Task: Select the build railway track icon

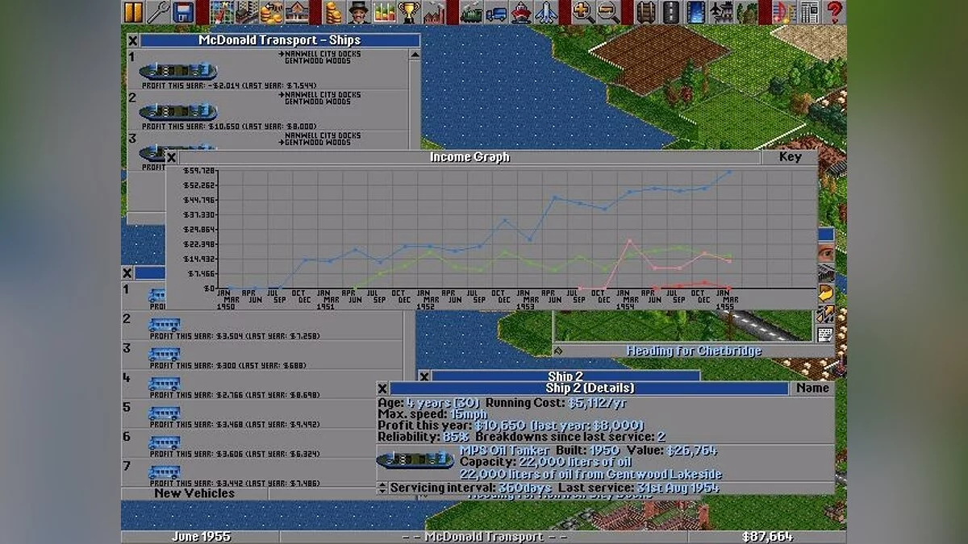Action: (646, 12)
